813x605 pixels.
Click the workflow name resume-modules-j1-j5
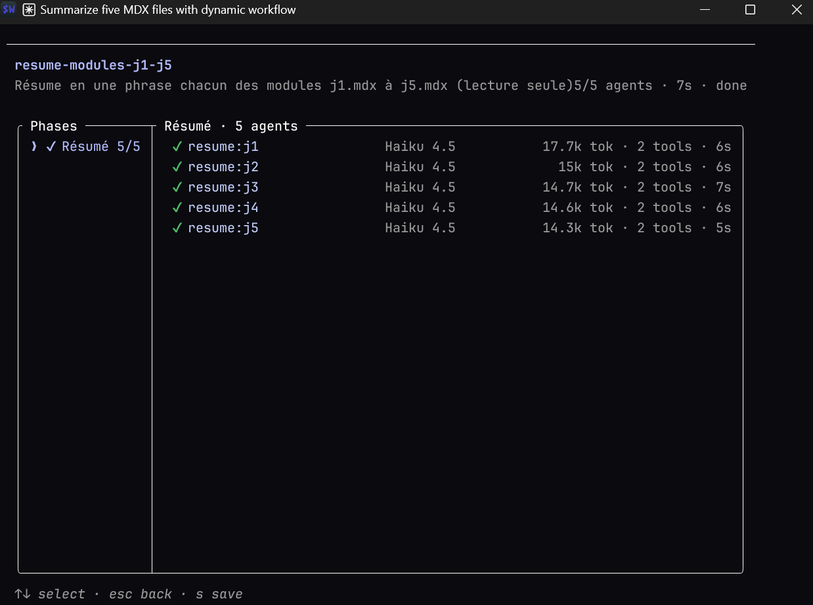[93, 65]
